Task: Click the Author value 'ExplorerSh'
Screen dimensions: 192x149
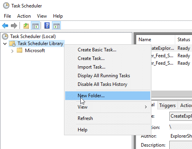Action: click(x=181, y=136)
